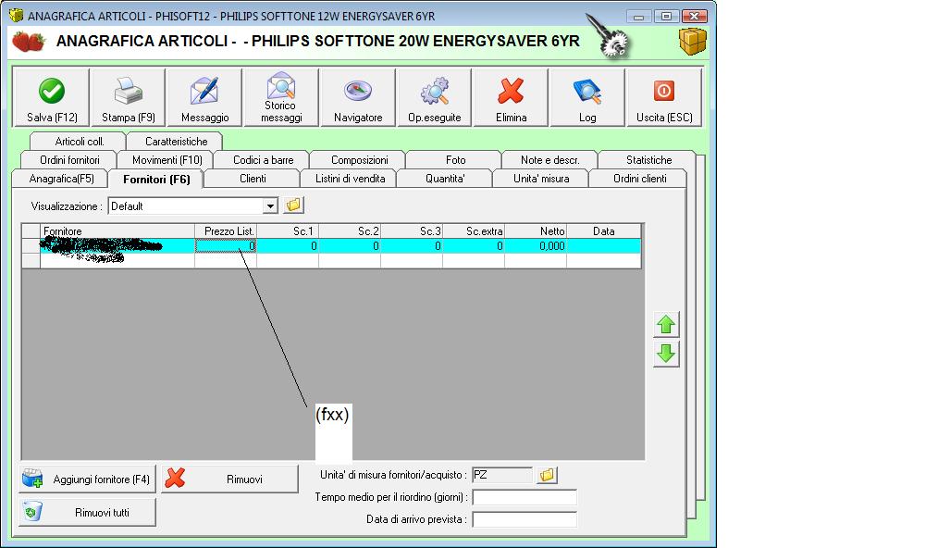Click Tempo medio per il riordino field

(525, 497)
